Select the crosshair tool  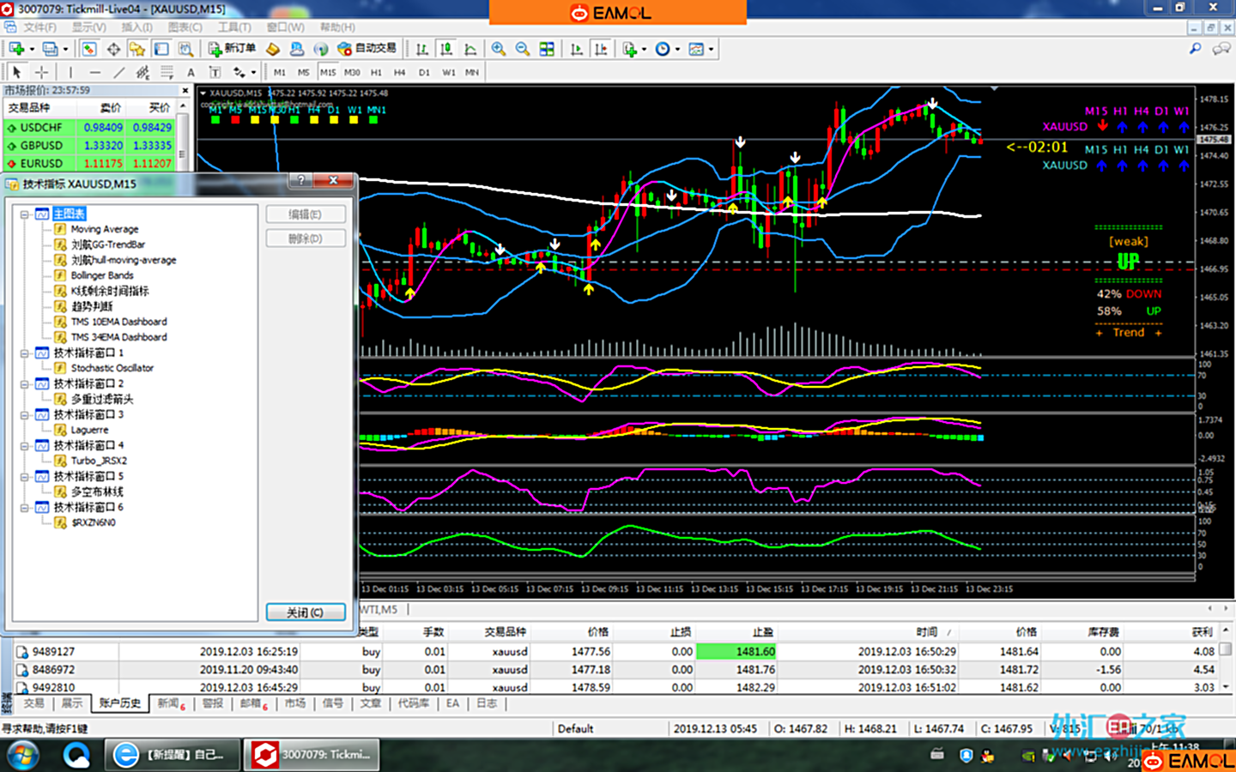click(x=40, y=72)
